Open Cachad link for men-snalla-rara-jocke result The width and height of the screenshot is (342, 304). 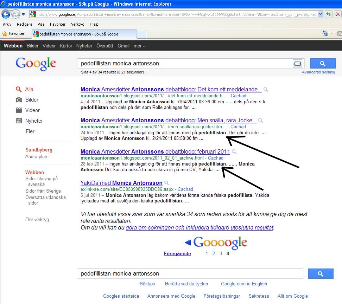pos(238,127)
